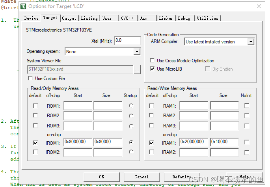Click the RAM1 Start field
The image size is (270, 187).
click(x=194, y=106)
